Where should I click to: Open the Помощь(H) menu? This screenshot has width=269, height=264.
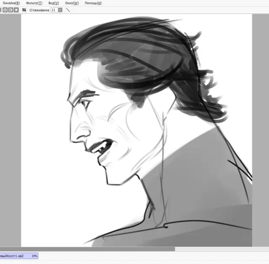coord(93,3)
